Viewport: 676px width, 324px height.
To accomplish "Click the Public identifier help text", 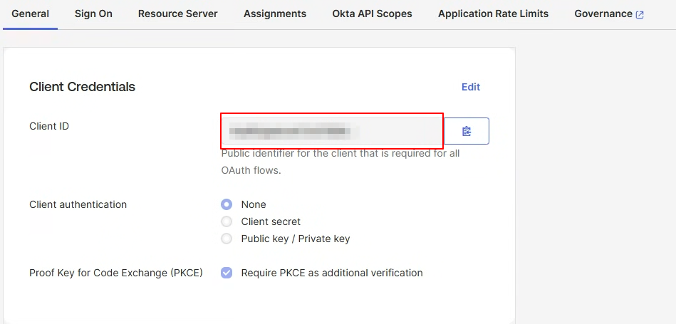I will [340, 162].
